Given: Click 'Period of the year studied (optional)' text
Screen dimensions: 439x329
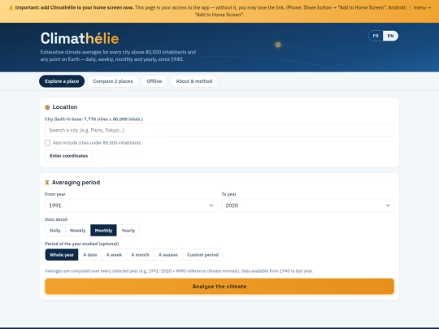Looking at the screenshot, I should coord(82,244).
